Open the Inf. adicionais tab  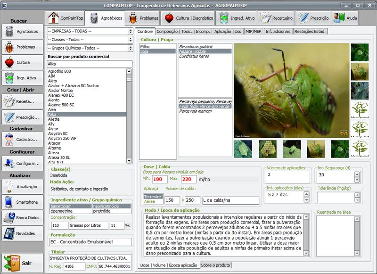[x=278, y=32]
